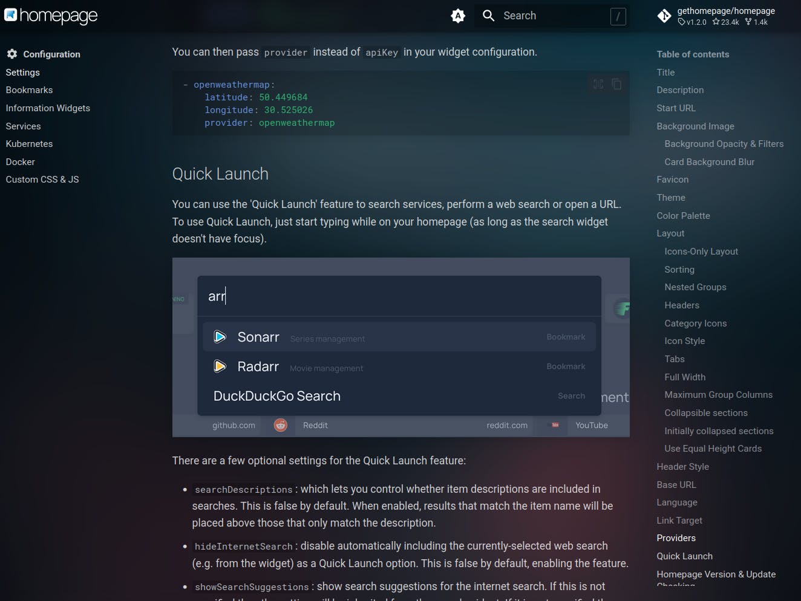Click the homepage site title text
Viewport: 801px width, 601px height.
pos(59,16)
